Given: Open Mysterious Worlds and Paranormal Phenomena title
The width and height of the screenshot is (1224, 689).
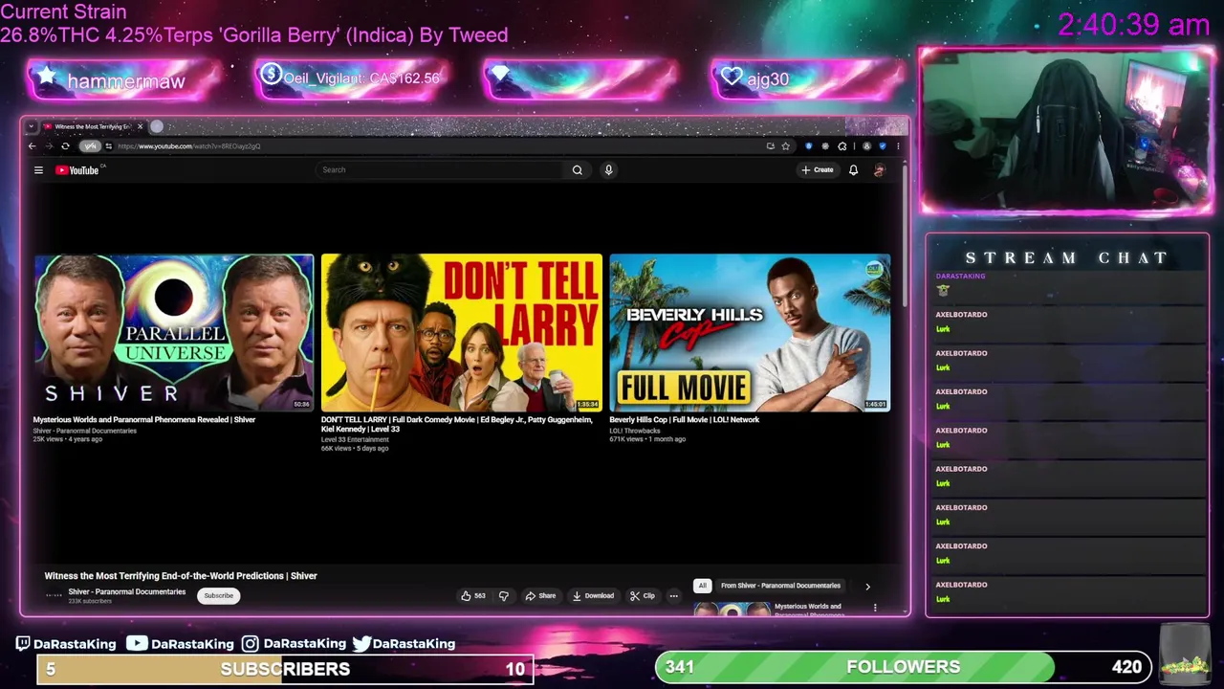Looking at the screenshot, I should pos(144,420).
